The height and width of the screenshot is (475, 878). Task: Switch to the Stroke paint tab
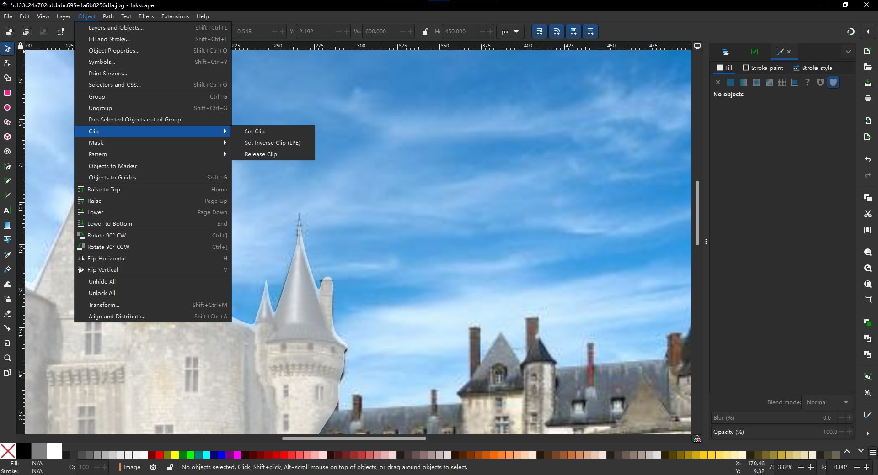click(763, 68)
